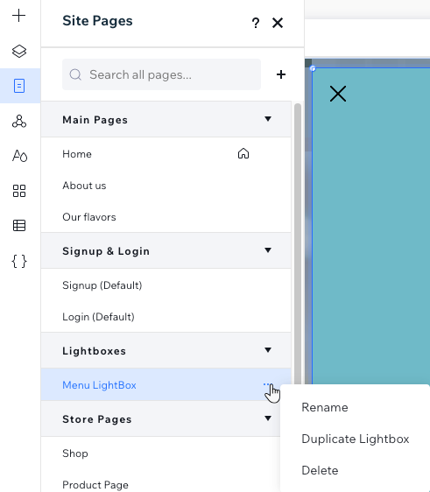Collapse the Main Pages section
The width and height of the screenshot is (430, 492).
click(268, 119)
